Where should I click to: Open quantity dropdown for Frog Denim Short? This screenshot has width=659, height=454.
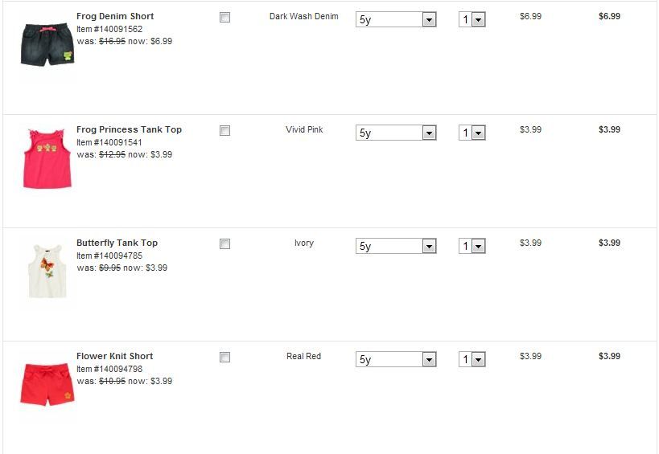(x=472, y=19)
